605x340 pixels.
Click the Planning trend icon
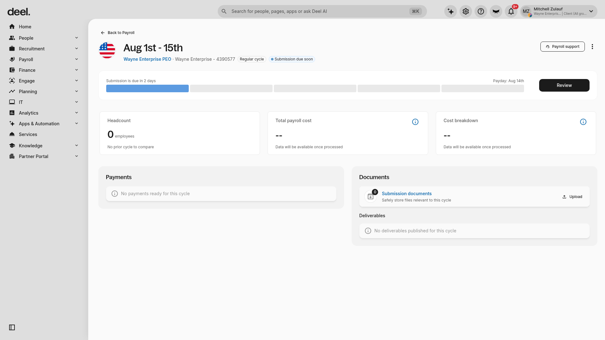point(12,91)
